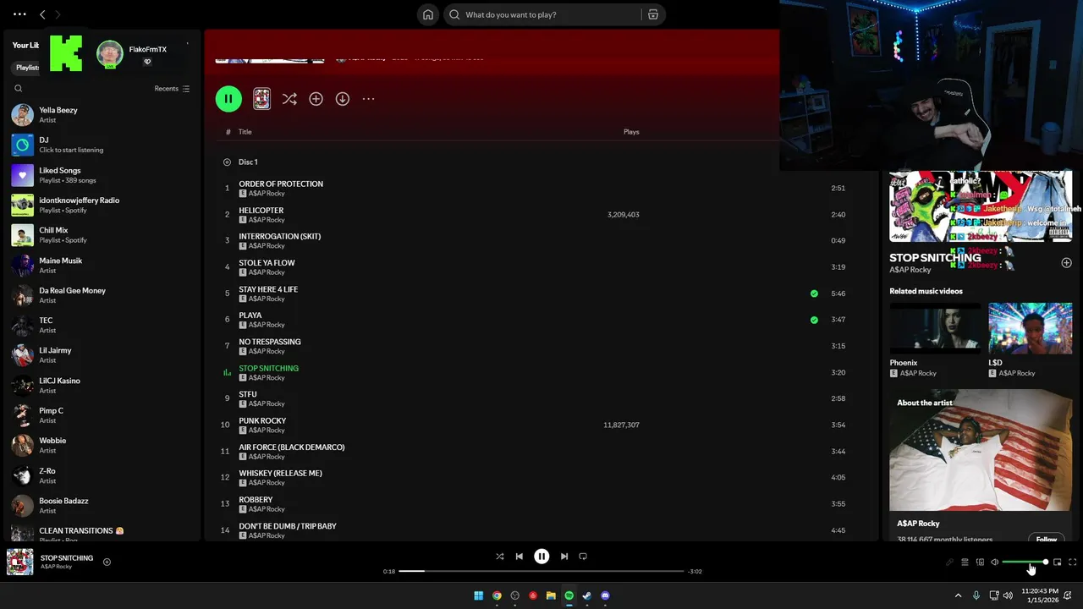Open Connect to a device icon
The image size is (1083, 609).
tap(980, 562)
